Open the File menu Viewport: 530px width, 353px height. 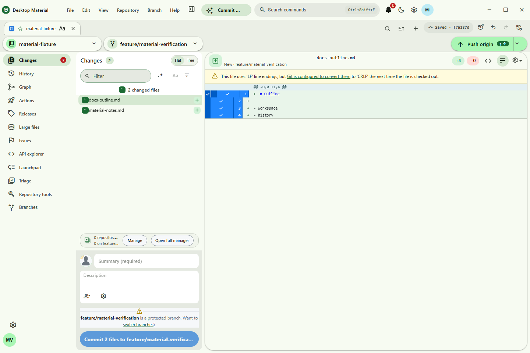[x=70, y=10]
